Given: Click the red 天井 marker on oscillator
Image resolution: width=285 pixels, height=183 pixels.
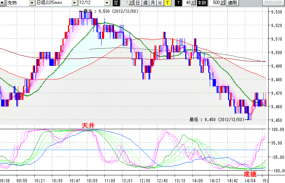Looking at the screenshot, I should point(88,126).
